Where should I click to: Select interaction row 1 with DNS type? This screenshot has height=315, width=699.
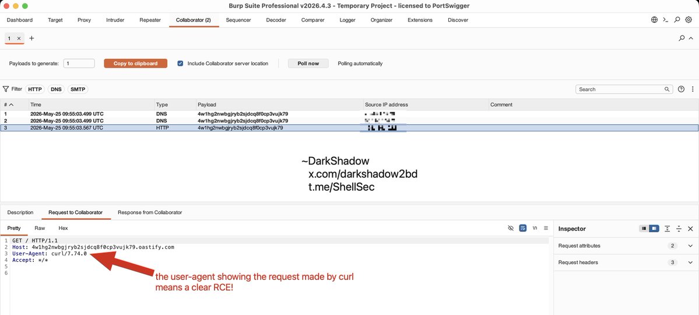click(x=349, y=114)
